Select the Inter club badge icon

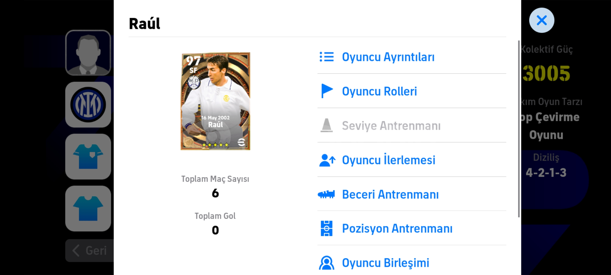(x=88, y=105)
